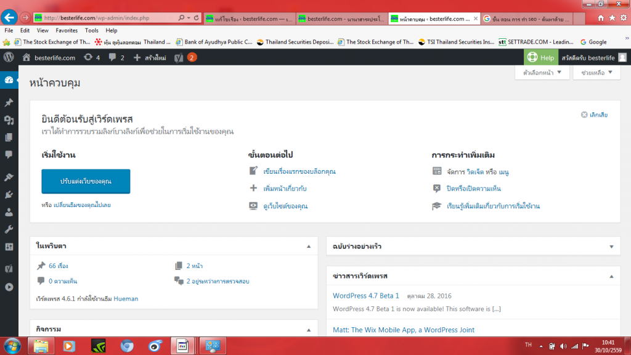Viewport: 631px width, 355px height.
Task: Open Settings icon in sidebar
Action: [x=9, y=247]
